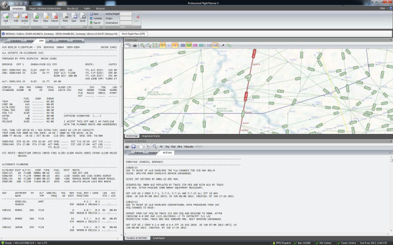Viewport: 393px width, 245px height.
Task: Click the PFPX Dispatch status bar indicator
Action: click(282, 243)
